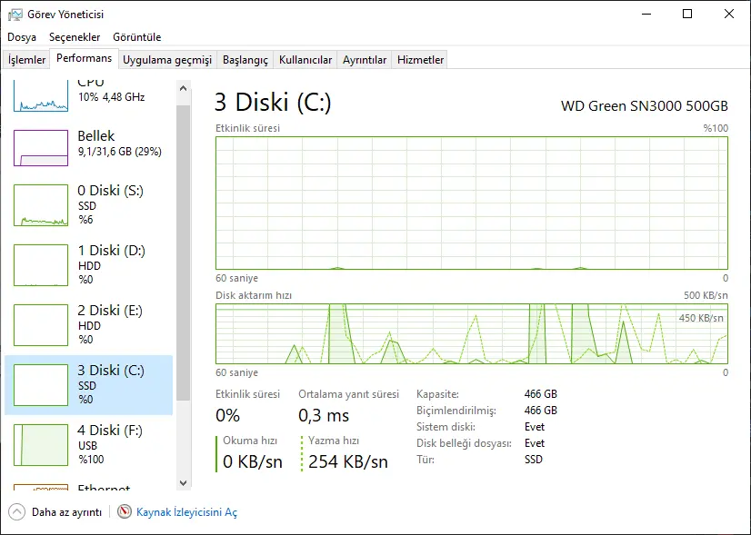Click the Etkinlik süresi activity graph
The image size is (751, 535).
pos(472,203)
